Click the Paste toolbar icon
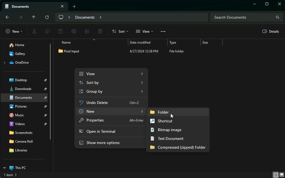Screen dimensions: 285x178 click(x=60, y=31)
